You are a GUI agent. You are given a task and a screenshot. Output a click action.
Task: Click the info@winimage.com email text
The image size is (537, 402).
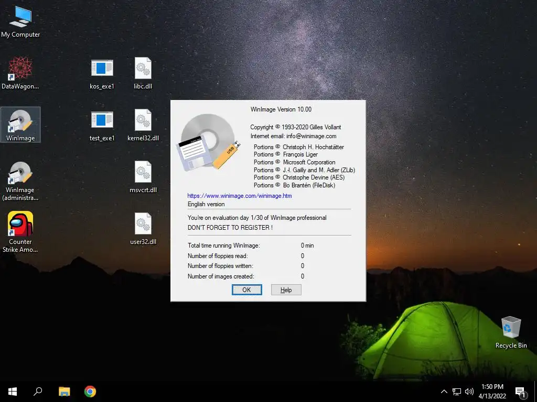[x=311, y=136]
